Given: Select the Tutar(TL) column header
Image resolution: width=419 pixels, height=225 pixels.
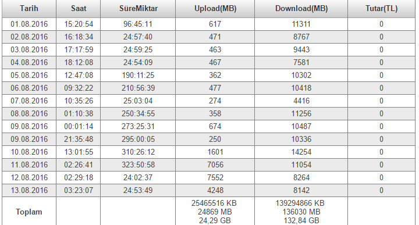Looking at the screenshot, I should pyautogui.click(x=381, y=9).
